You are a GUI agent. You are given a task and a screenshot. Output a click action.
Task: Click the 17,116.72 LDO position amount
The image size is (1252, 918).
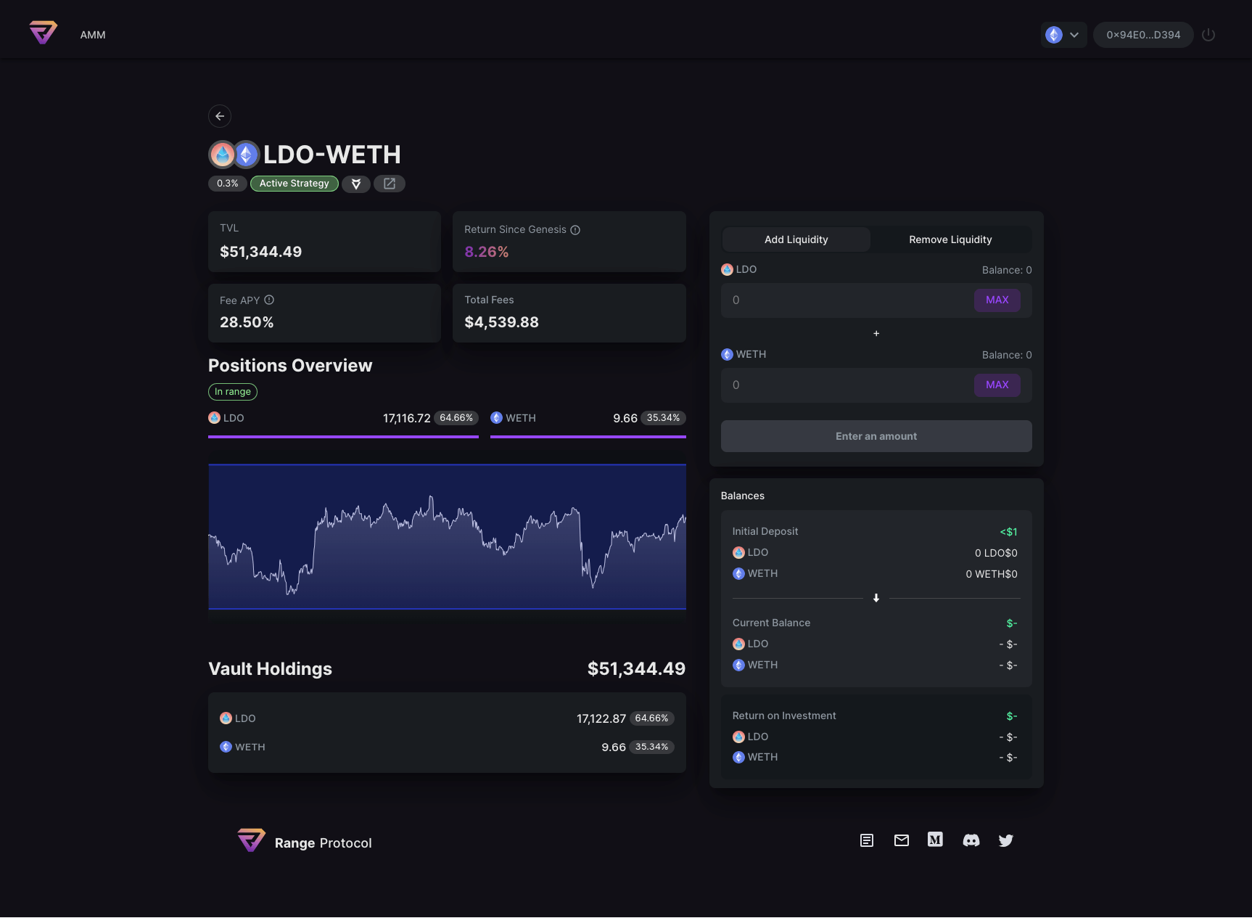pos(407,419)
